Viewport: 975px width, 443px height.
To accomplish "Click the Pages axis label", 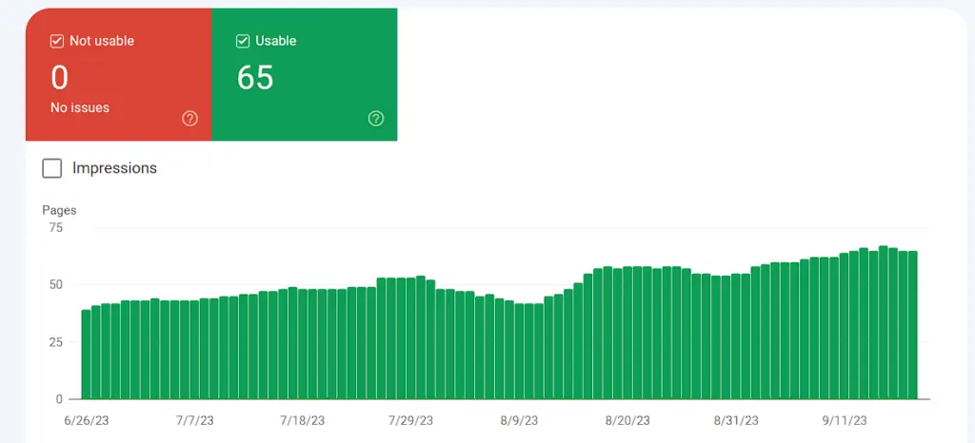I will [x=59, y=210].
